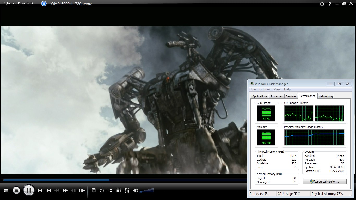
Task: Open Task Manager Help menu
Action: pos(287,89)
